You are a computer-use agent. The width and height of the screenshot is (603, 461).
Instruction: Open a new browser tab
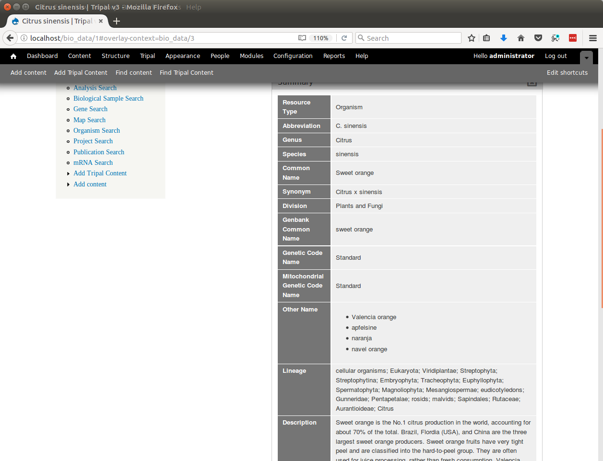point(117,21)
